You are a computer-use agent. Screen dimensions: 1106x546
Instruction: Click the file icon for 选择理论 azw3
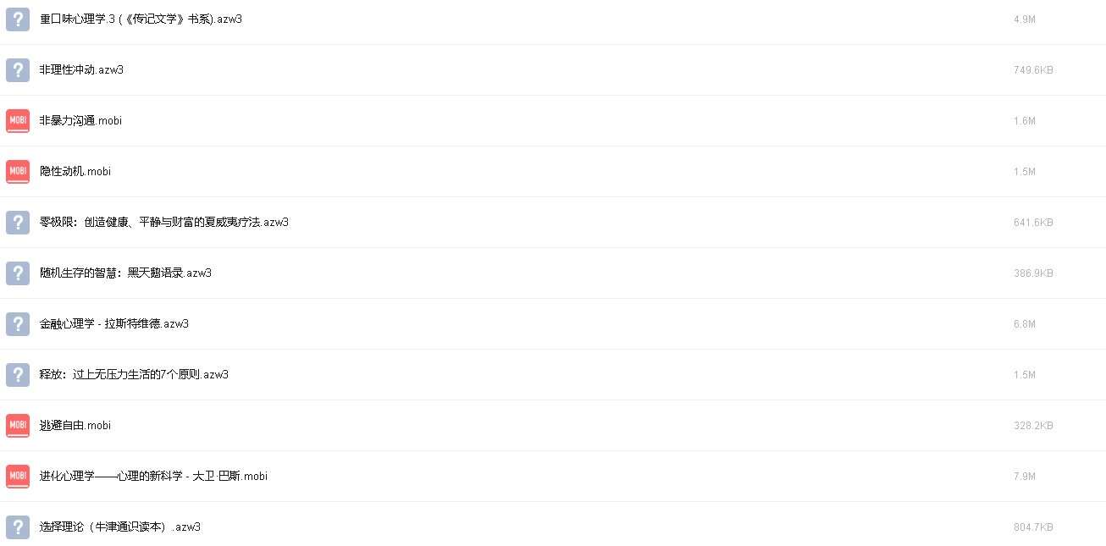pos(18,527)
